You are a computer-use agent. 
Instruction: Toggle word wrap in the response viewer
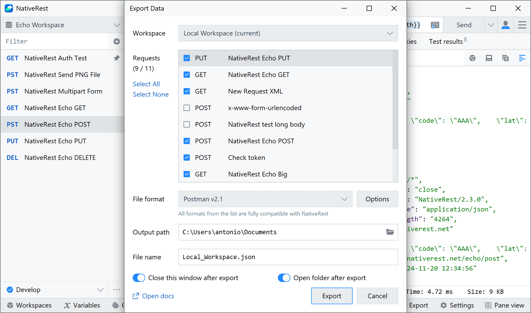click(x=522, y=58)
